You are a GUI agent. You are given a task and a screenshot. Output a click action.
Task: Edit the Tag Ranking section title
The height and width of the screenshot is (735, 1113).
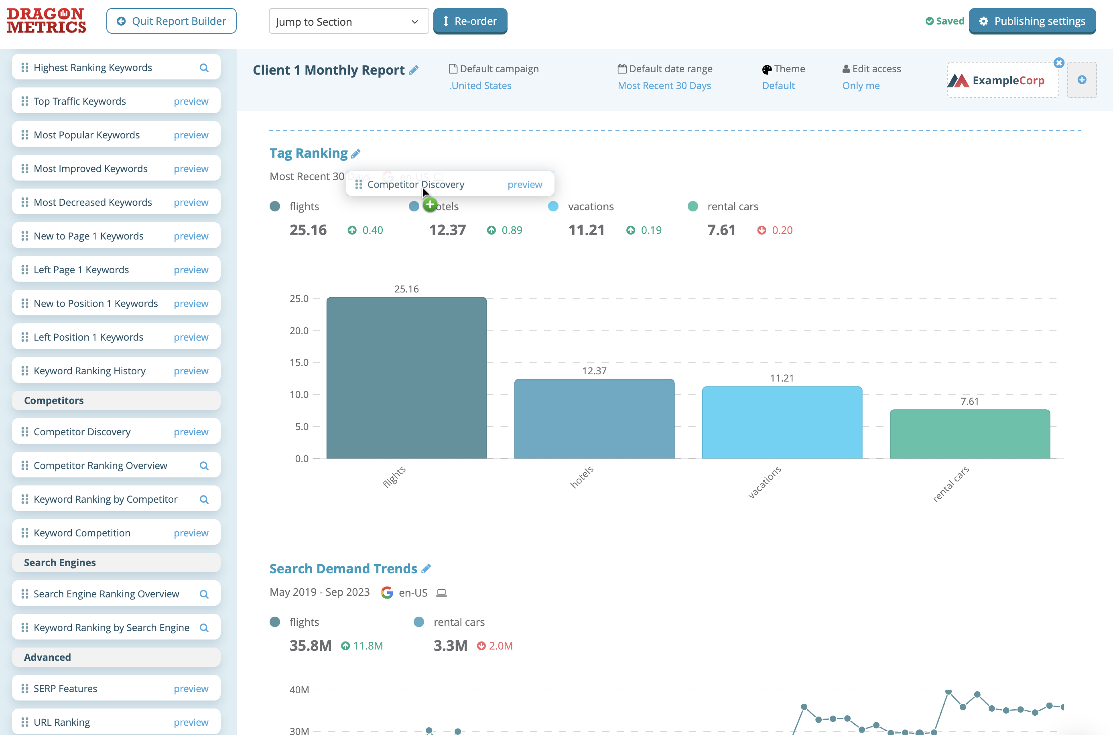point(356,154)
